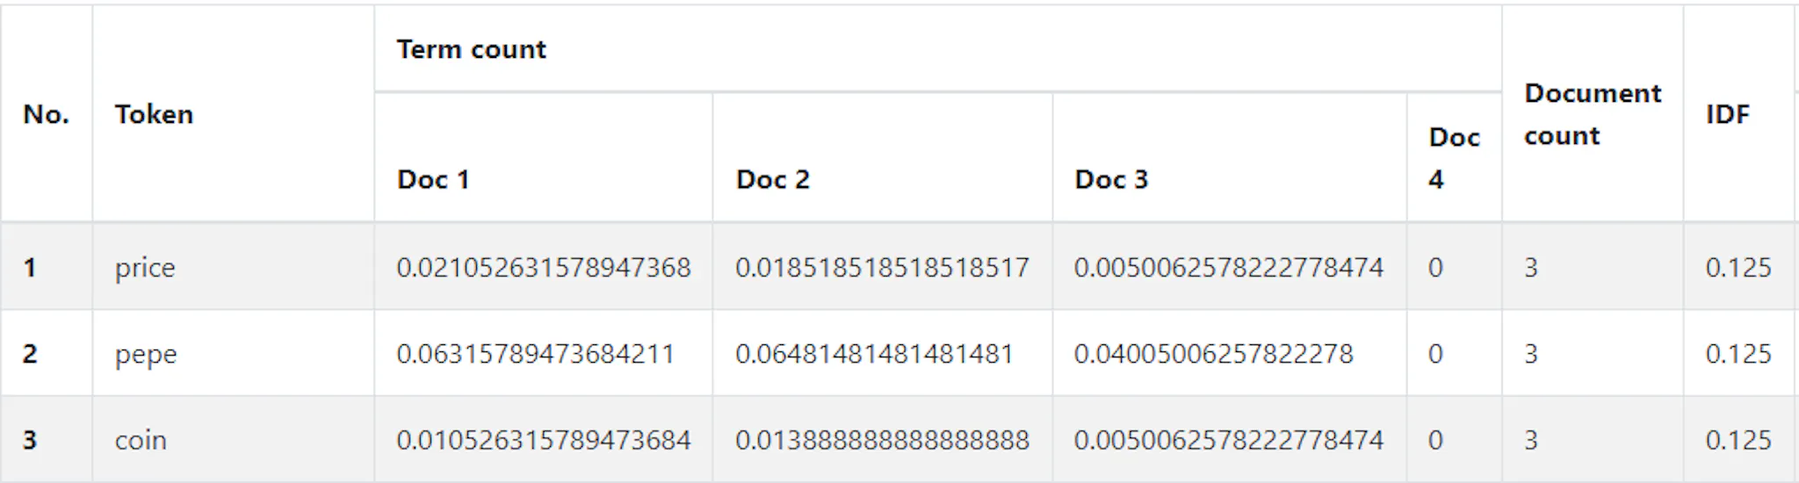
Task: Click the Term count column header
Action: [x=471, y=49]
